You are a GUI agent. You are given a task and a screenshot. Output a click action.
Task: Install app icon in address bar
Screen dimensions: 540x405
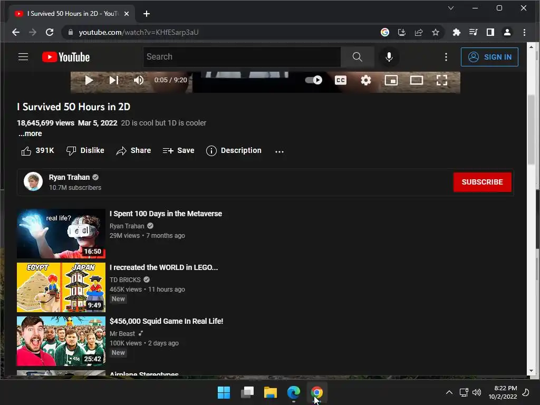pos(401,32)
